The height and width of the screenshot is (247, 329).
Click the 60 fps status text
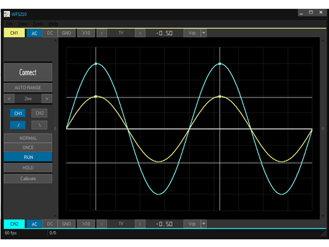coord(11,233)
